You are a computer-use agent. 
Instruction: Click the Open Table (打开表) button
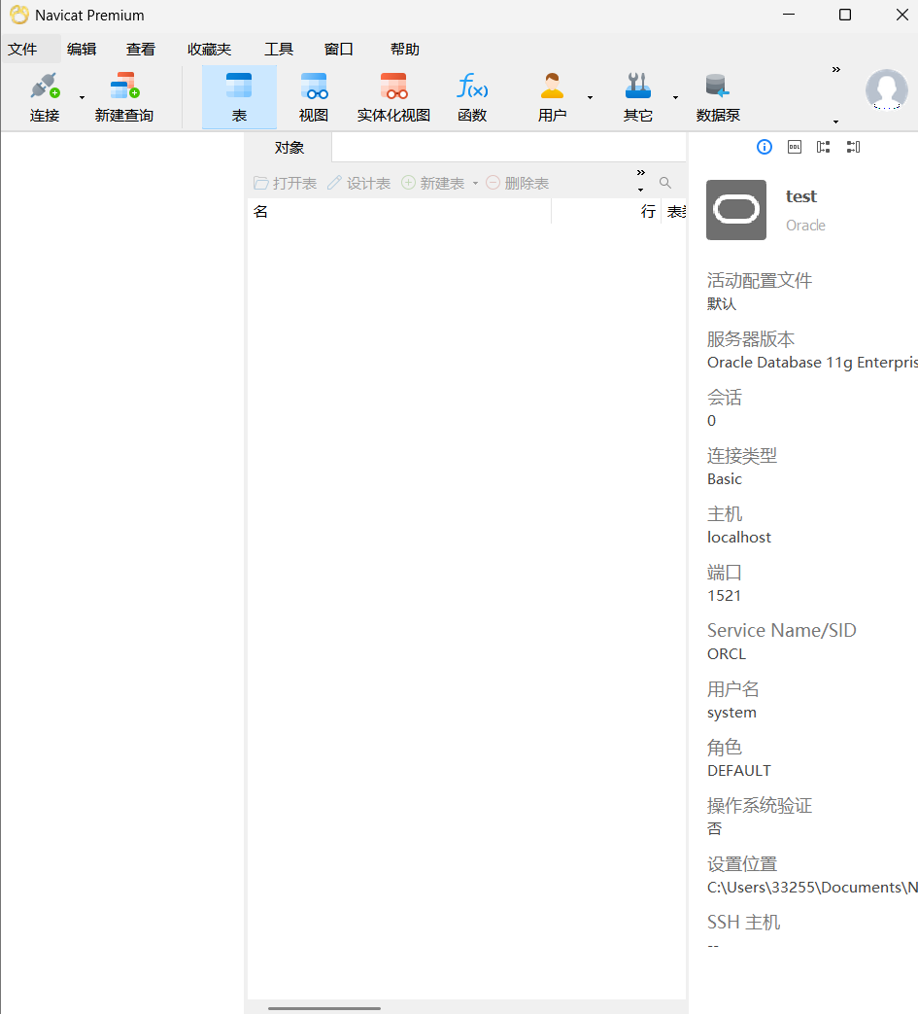(285, 183)
